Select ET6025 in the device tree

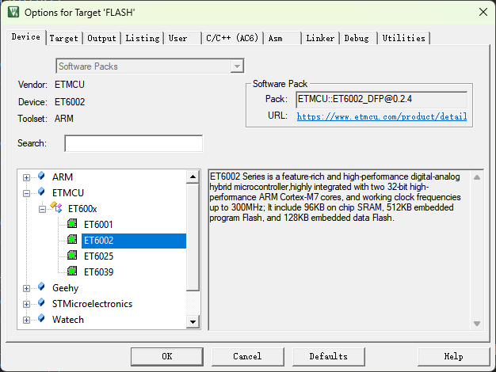98,256
